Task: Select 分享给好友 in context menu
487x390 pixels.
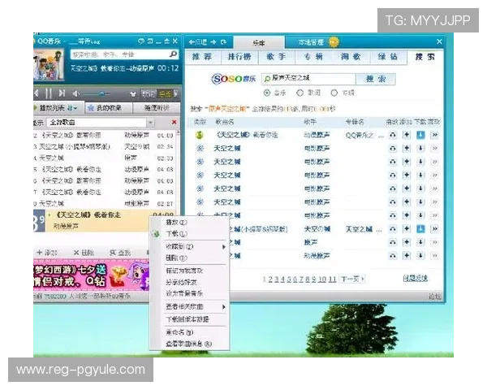Action: (181, 282)
